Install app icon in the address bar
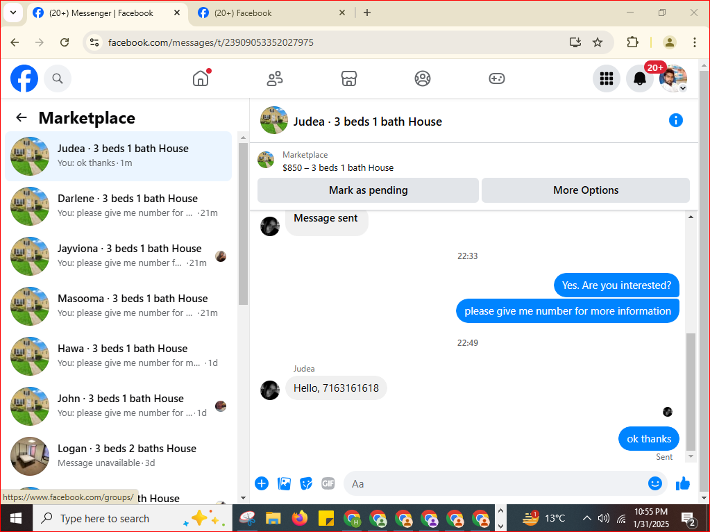This screenshot has height=532, width=710. click(575, 42)
